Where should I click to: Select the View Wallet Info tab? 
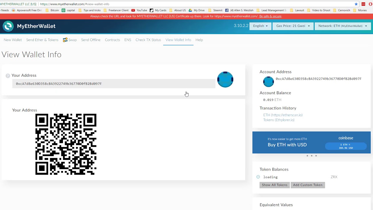point(178,40)
